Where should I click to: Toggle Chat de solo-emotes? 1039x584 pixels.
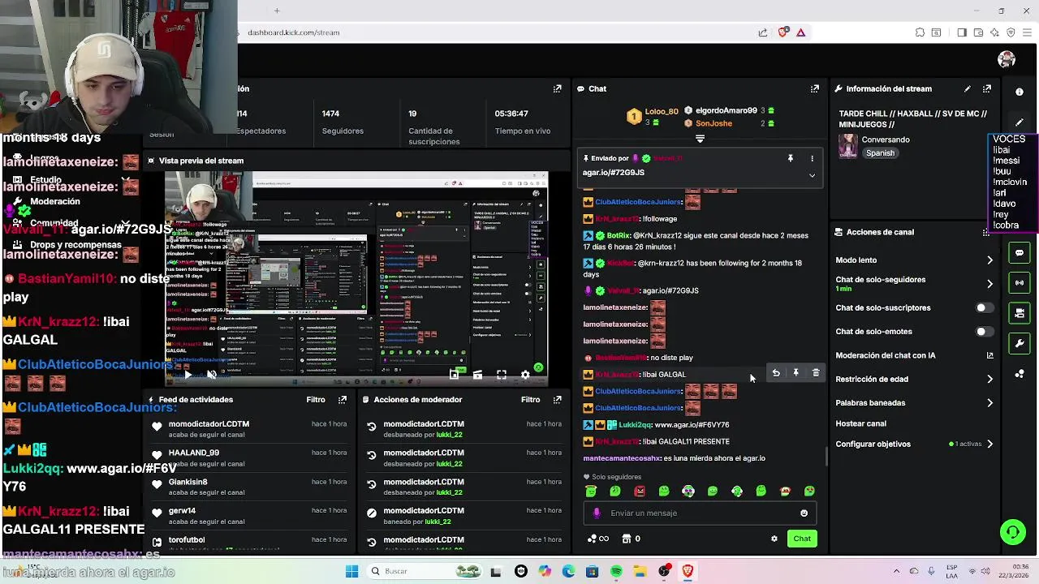pos(983,331)
